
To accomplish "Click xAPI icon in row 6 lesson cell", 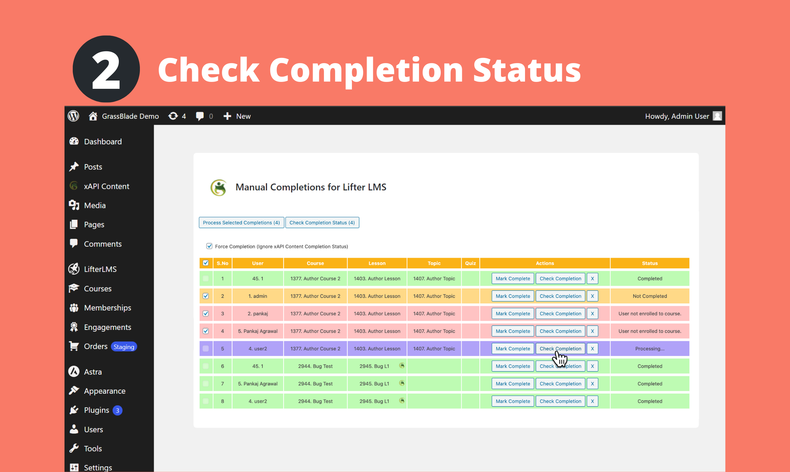I will click(x=402, y=365).
